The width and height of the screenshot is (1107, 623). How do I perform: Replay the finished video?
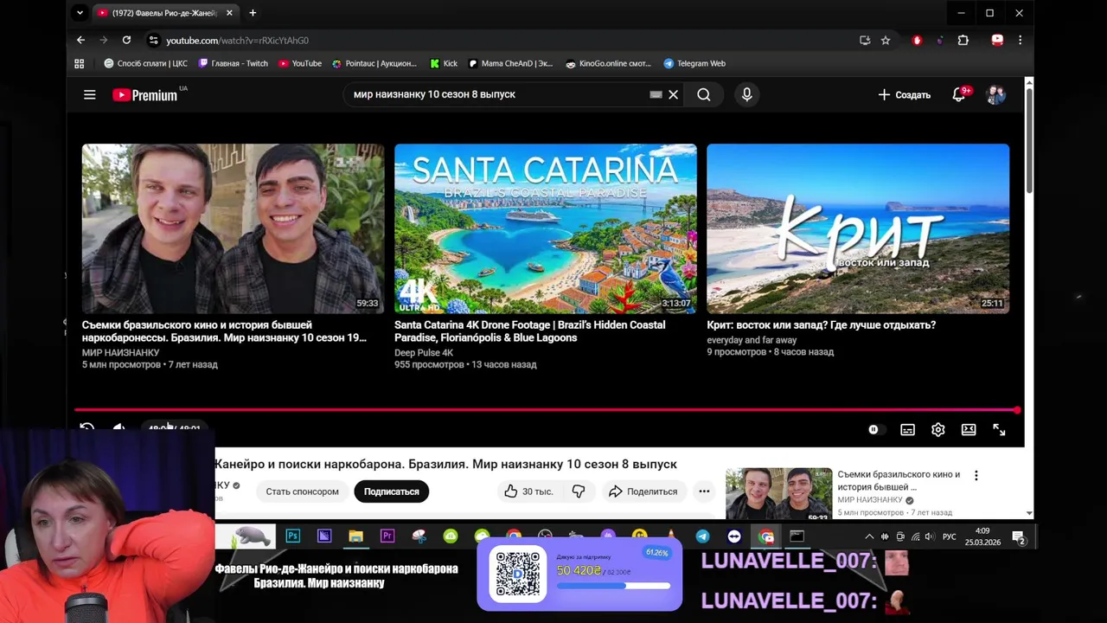pos(87,428)
